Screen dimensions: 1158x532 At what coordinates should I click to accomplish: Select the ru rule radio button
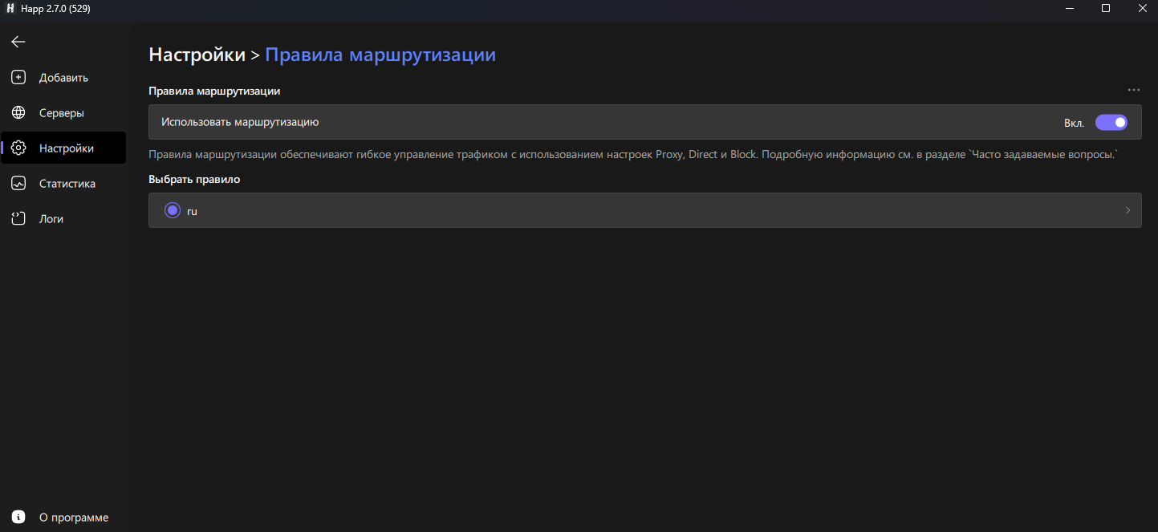coord(172,211)
